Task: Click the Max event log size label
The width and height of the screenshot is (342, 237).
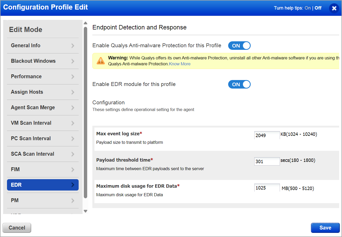Action: pyautogui.click(x=119, y=134)
